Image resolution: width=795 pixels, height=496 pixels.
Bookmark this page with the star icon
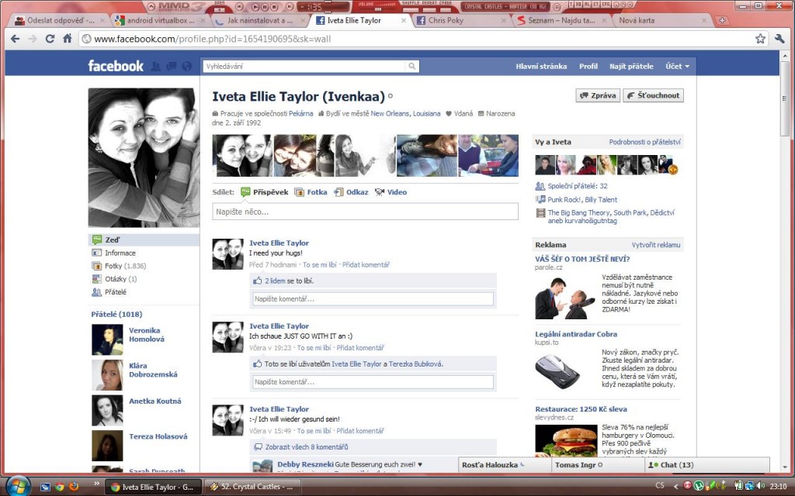click(760, 39)
